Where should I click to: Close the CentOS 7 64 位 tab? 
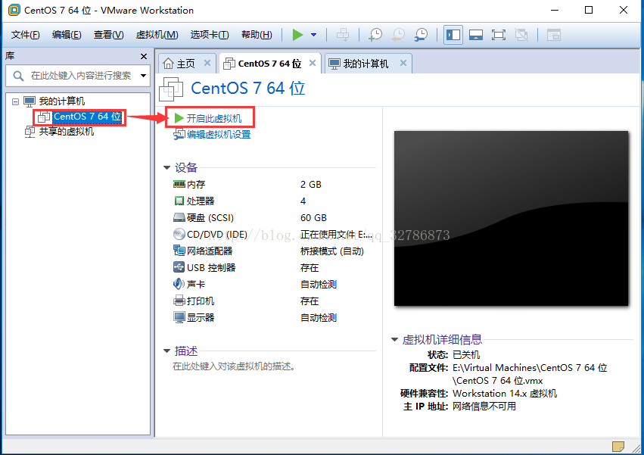point(313,63)
